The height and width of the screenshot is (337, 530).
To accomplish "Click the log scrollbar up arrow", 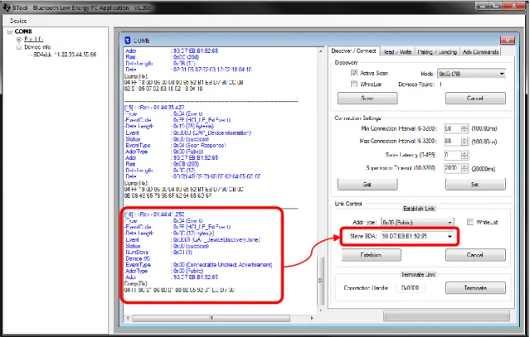I will pyautogui.click(x=320, y=51).
